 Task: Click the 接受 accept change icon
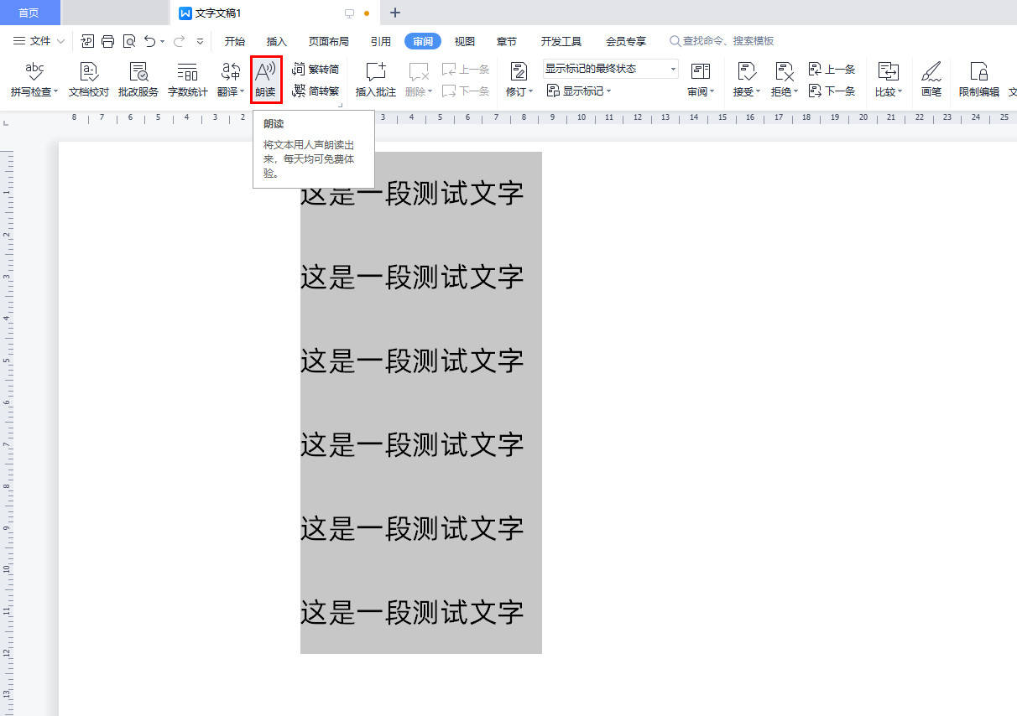[x=746, y=72]
